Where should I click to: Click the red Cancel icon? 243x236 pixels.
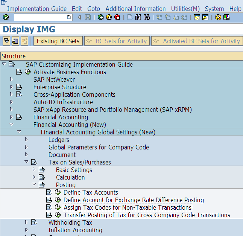[x=117, y=17]
